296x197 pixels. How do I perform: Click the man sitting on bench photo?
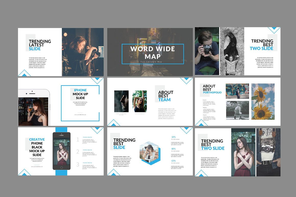pos(237,110)
